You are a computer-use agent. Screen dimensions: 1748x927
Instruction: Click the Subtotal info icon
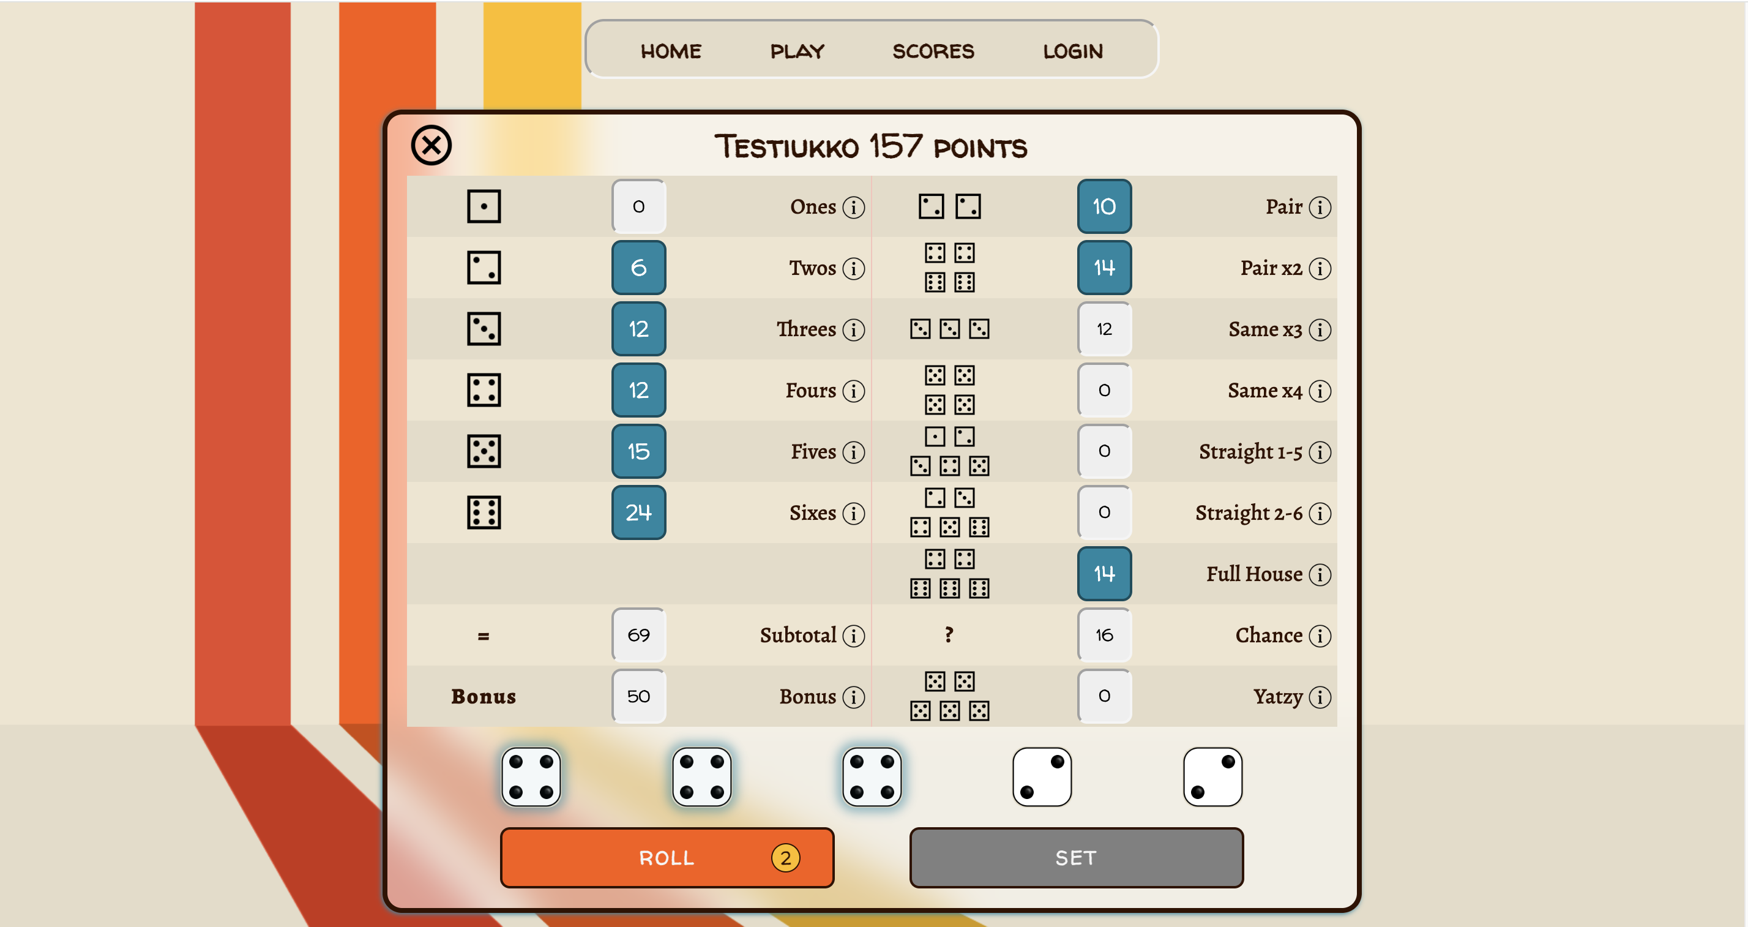click(854, 635)
